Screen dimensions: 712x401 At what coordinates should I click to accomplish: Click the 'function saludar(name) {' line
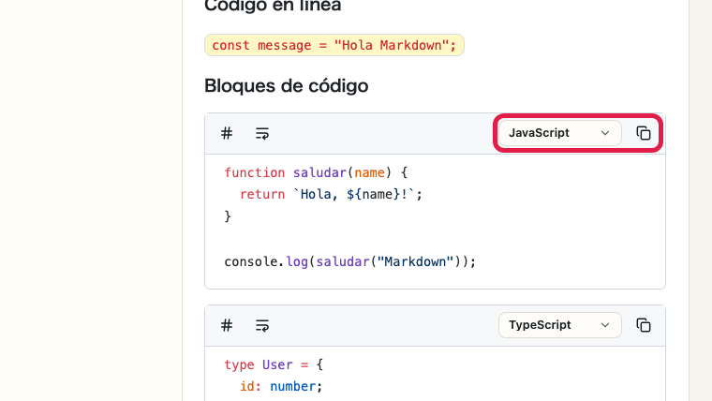pyautogui.click(x=316, y=173)
